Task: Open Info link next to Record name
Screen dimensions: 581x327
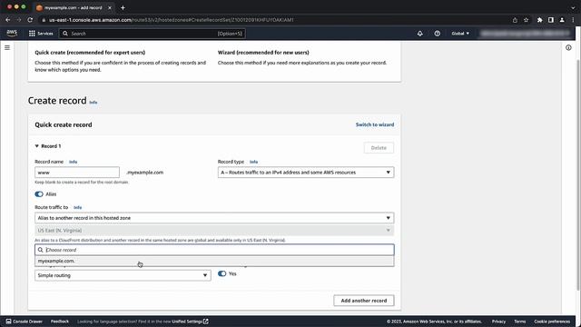Action: coord(73,162)
